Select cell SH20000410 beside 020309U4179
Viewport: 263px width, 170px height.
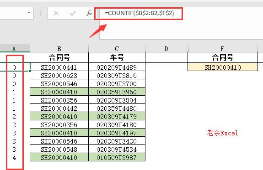pyautogui.click(x=59, y=117)
